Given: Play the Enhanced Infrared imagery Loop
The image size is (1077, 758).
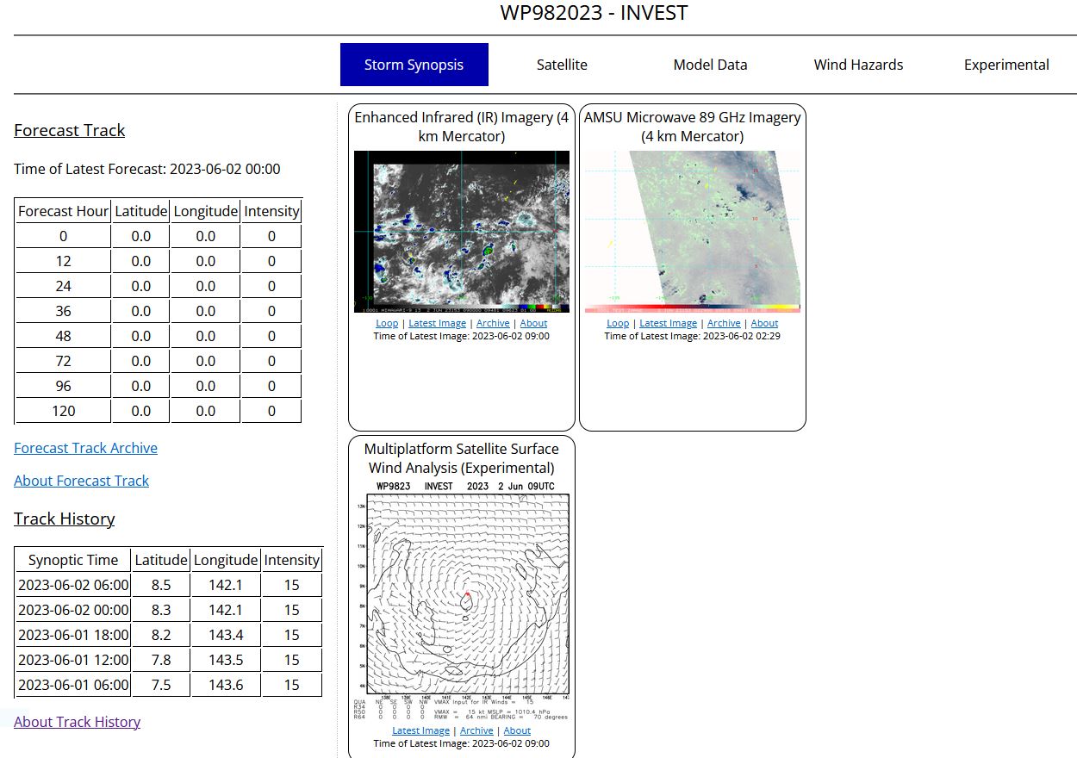Looking at the screenshot, I should (x=387, y=324).
